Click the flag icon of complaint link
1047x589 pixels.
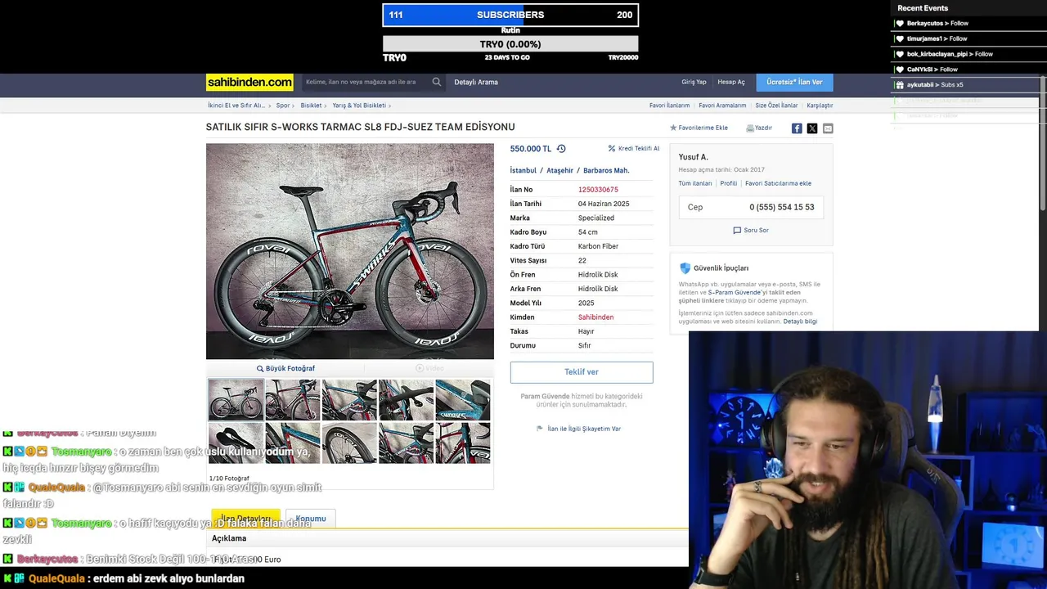pos(540,429)
